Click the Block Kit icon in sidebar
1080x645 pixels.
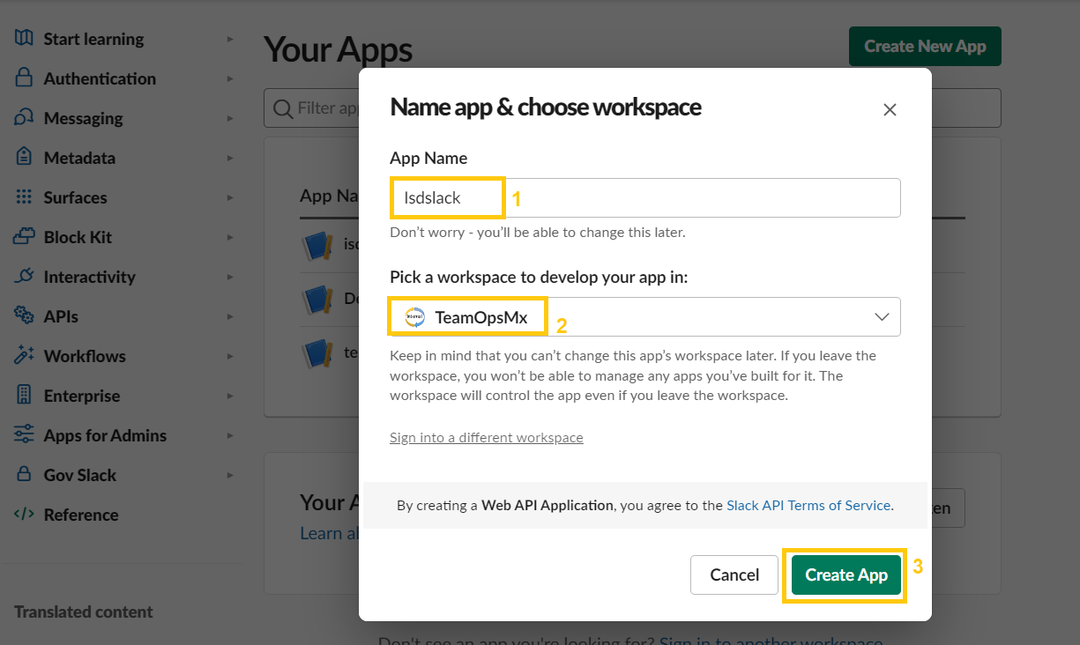[24, 237]
